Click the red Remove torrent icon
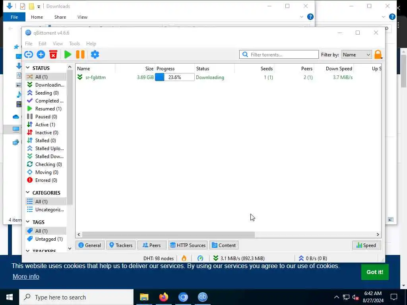The image size is (407, 305). coord(53,54)
